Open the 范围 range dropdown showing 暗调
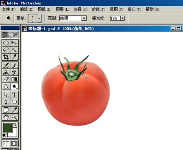This screenshot has width=183, height=150. coord(73,18)
